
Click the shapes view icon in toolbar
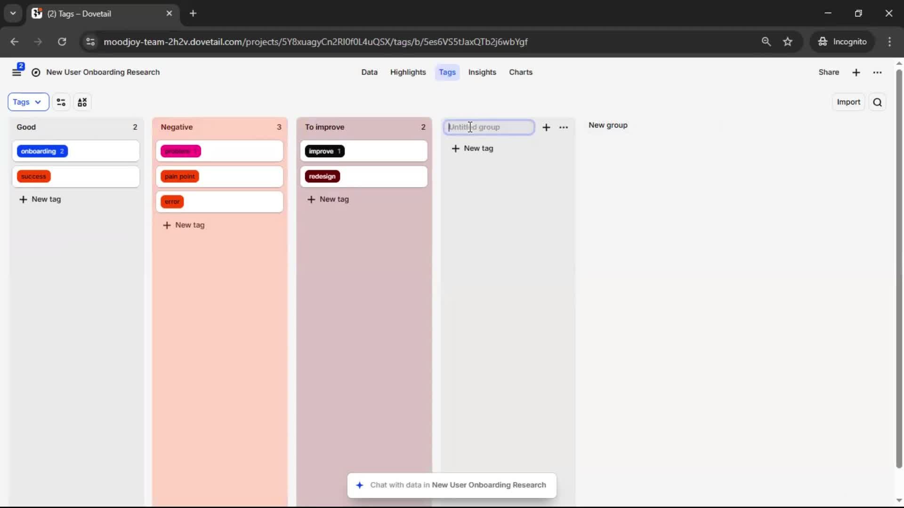[82, 102]
